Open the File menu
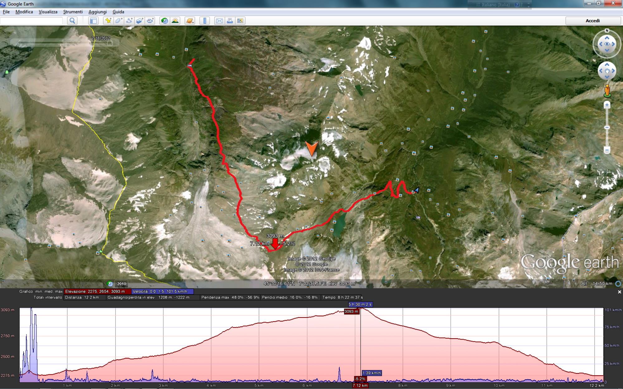The width and height of the screenshot is (623, 389). [x=6, y=12]
